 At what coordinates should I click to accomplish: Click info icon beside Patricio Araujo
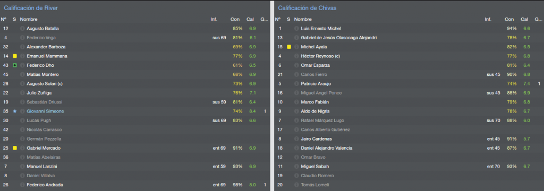[x=296, y=83]
